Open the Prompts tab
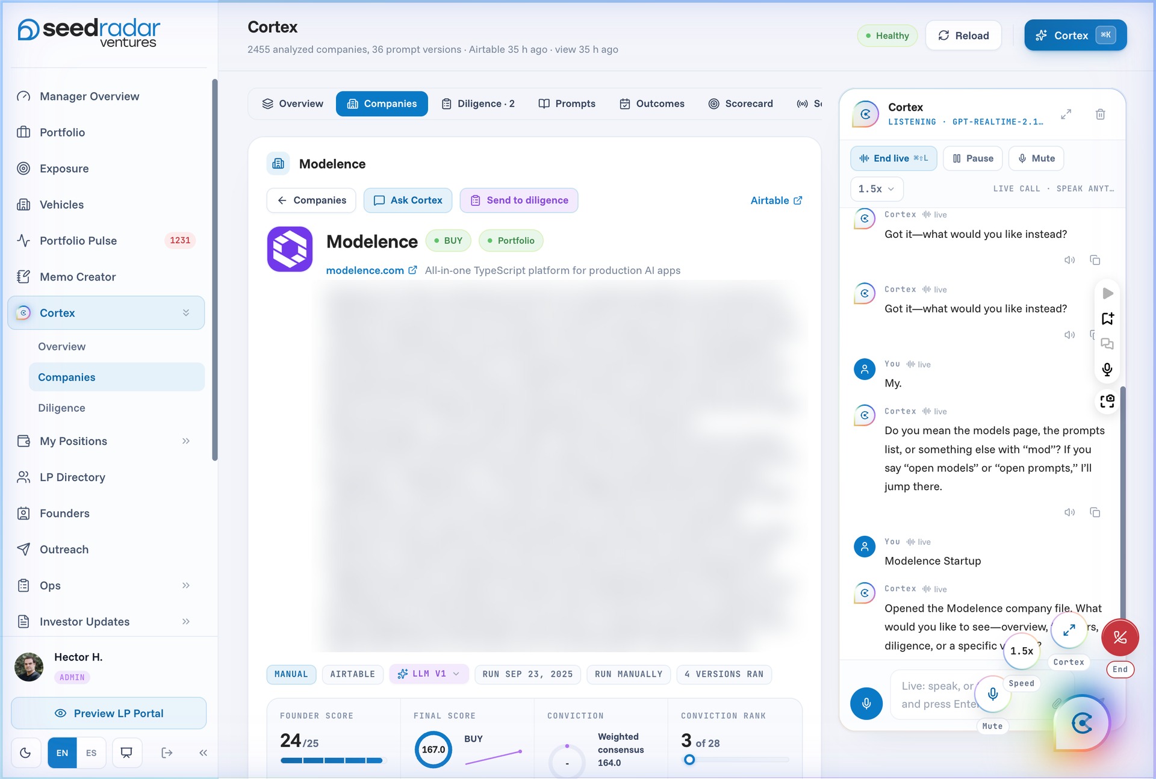The height and width of the screenshot is (779, 1156). point(567,104)
